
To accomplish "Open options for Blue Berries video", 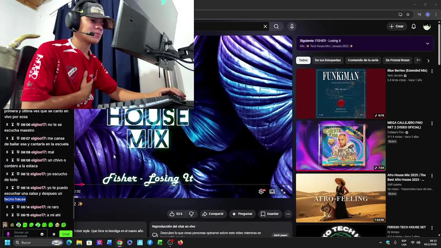I will pyautogui.click(x=432, y=71).
